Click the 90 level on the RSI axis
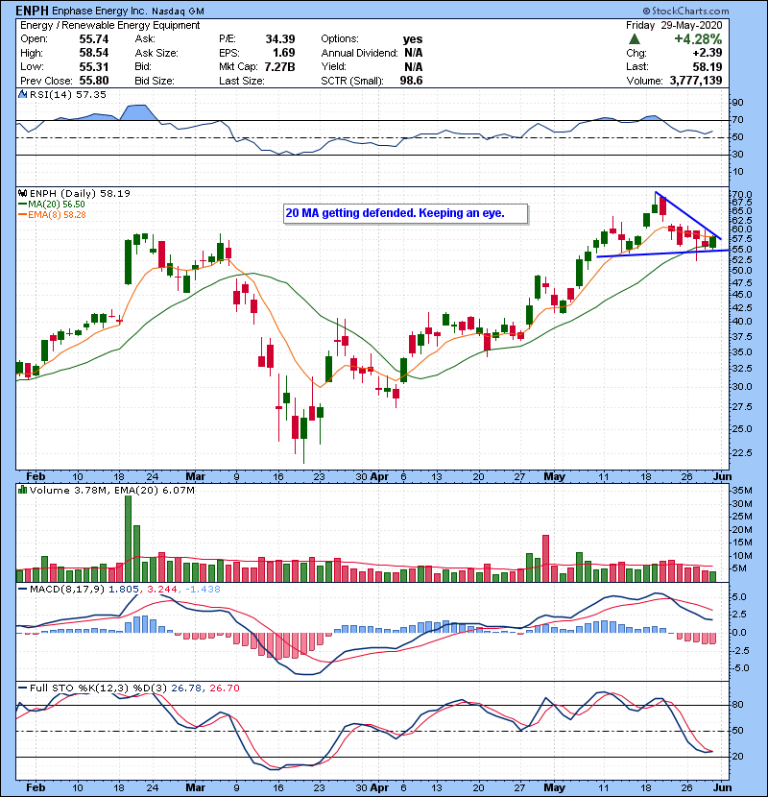 click(x=737, y=103)
